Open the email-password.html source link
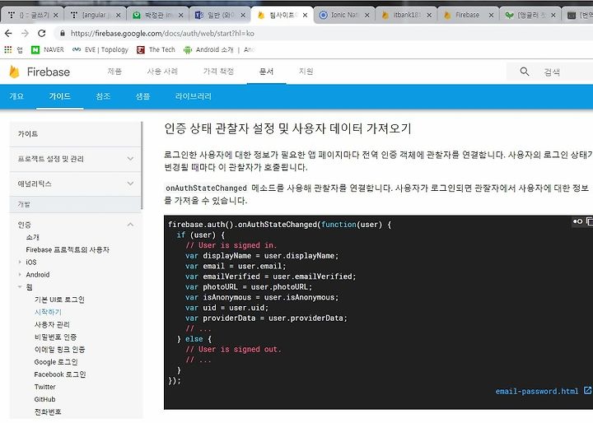593x423 pixels. coord(537,391)
